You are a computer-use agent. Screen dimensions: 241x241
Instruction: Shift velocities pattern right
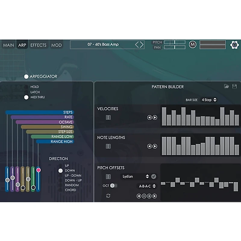click(155, 117)
